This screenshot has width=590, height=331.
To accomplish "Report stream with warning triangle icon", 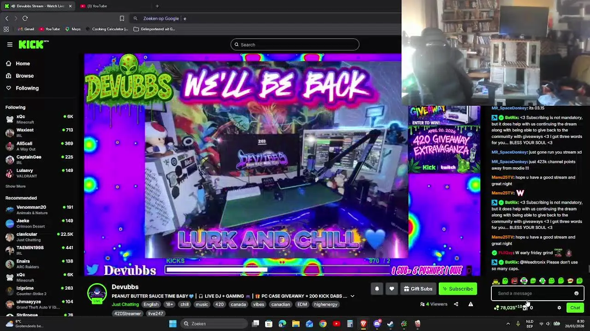I will [471, 304].
